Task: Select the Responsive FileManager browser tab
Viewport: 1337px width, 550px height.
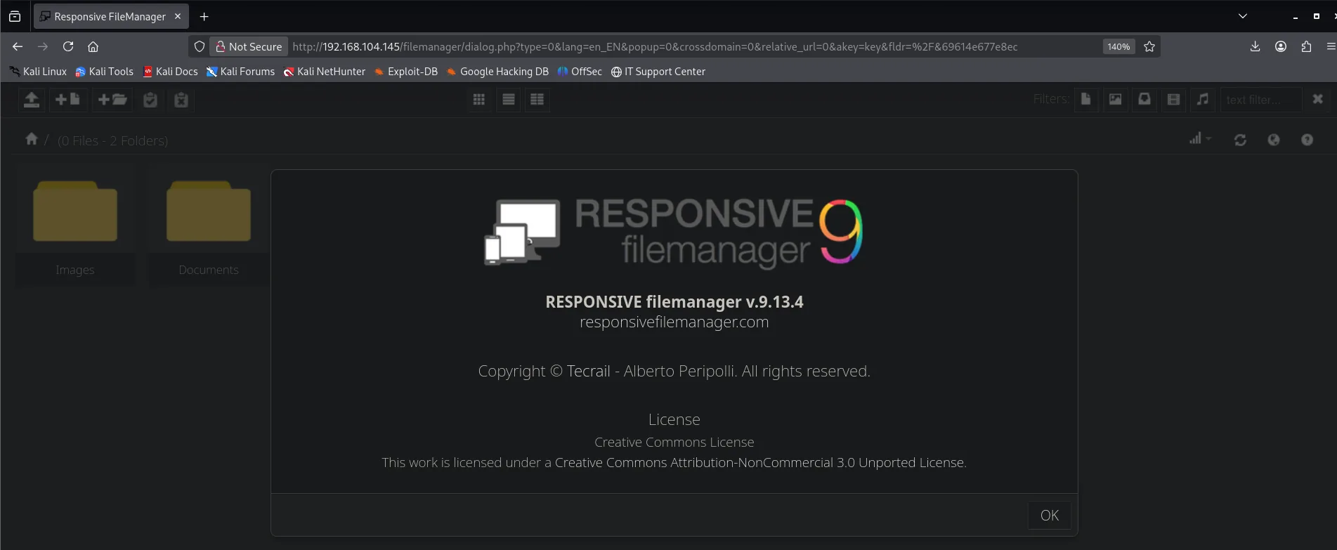Action: click(111, 16)
